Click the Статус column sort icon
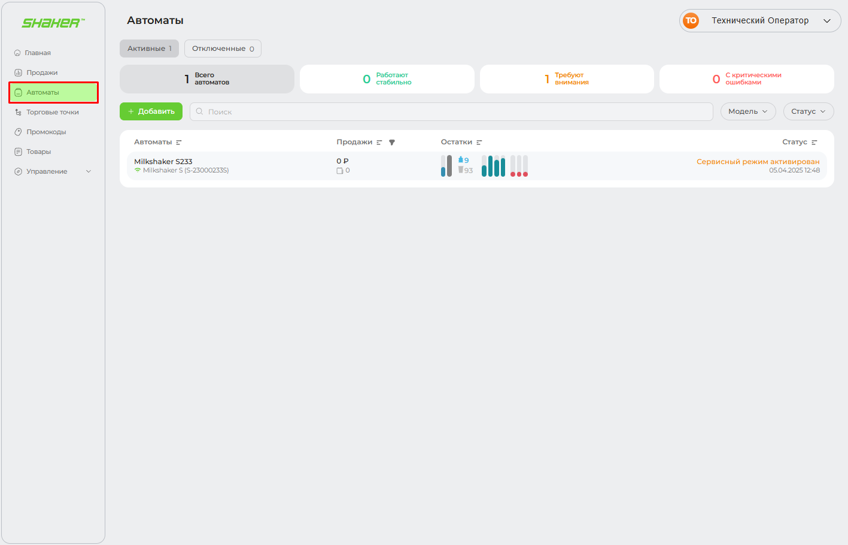 pos(814,143)
